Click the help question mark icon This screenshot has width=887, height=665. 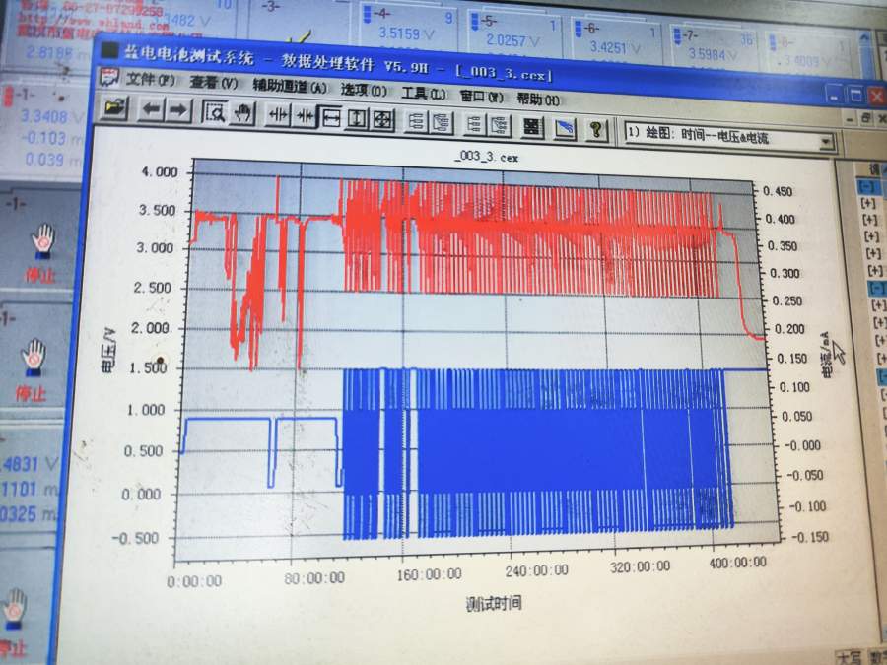click(595, 129)
